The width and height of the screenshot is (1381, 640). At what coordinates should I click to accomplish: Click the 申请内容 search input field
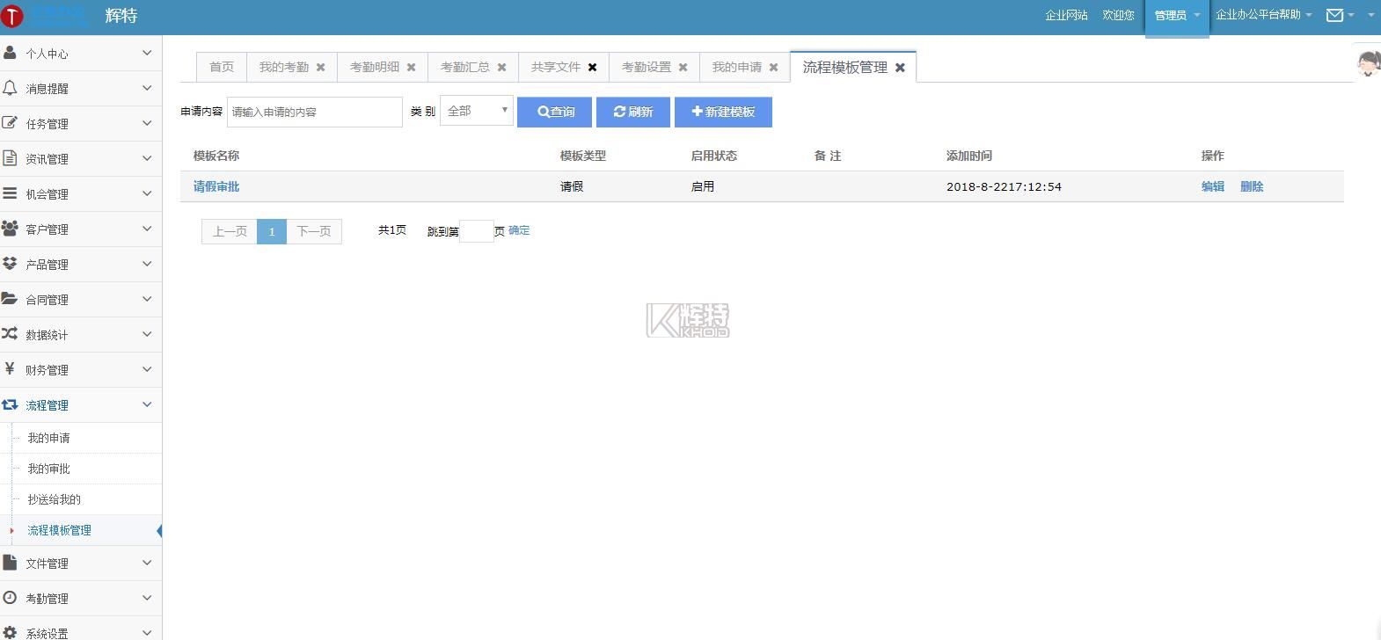pyautogui.click(x=314, y=112)
